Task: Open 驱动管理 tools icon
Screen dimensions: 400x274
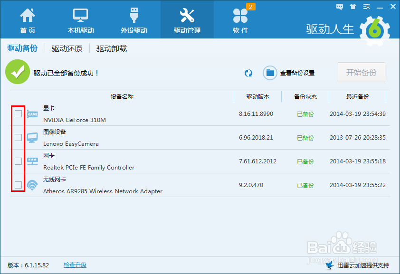Action: 187,15
